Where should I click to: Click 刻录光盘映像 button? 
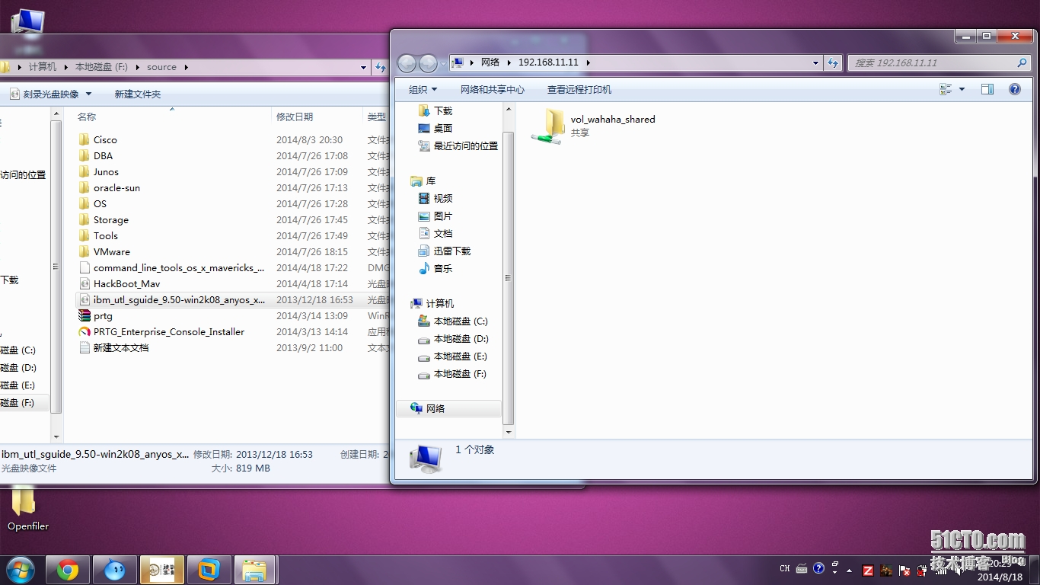pos(44,94)
